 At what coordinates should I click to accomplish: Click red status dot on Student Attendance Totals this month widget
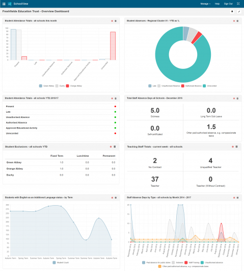click(112, 21)
